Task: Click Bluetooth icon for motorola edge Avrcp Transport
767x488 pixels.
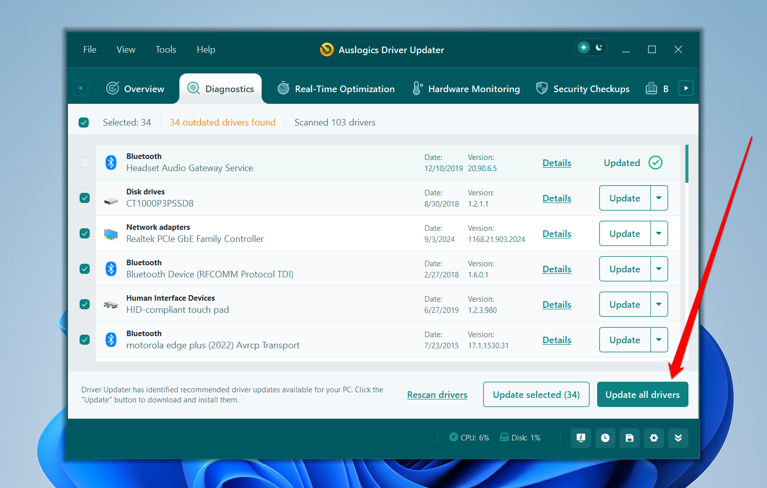Action: coord(111,340)
